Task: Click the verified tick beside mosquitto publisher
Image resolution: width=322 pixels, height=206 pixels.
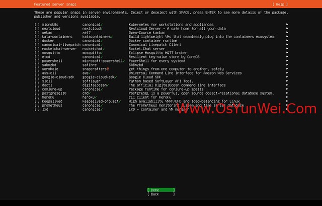Action: [x=102, y=53]
